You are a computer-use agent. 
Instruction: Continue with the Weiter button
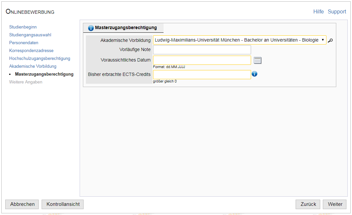click(335, 204)
